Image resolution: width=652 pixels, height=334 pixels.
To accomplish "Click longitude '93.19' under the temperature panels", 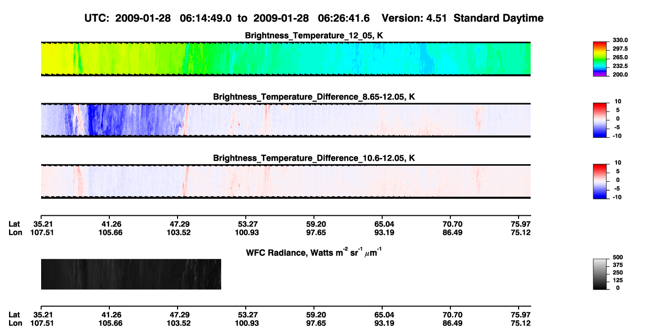I will (383, 232).
